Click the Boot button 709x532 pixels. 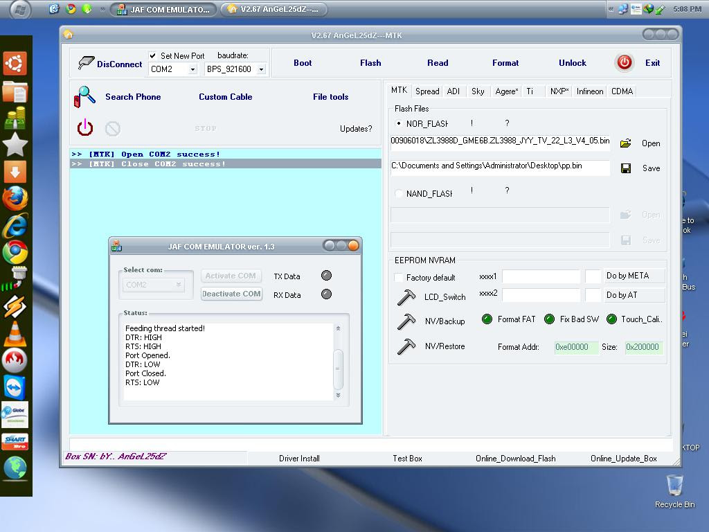click(303, 63)
